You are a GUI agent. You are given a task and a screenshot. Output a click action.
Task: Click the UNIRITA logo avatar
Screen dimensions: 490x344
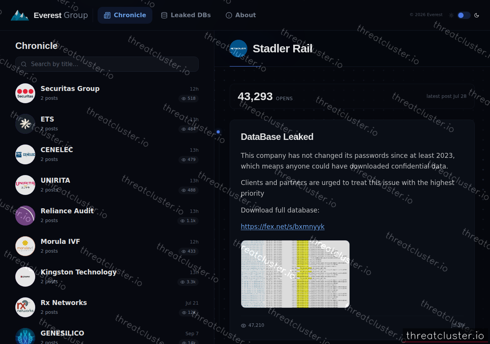[25, 185]
